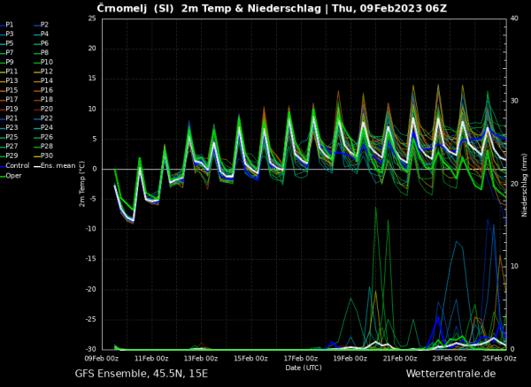The height and width of the screenshot is (387, 531).
Task: Click the P6 legend entry
Action: [x=42, y=43]
